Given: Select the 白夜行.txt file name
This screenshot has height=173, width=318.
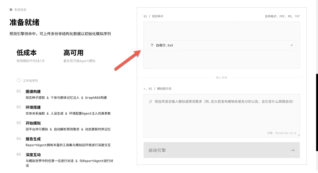Looking at the screenshot, I should click(165, 45).
